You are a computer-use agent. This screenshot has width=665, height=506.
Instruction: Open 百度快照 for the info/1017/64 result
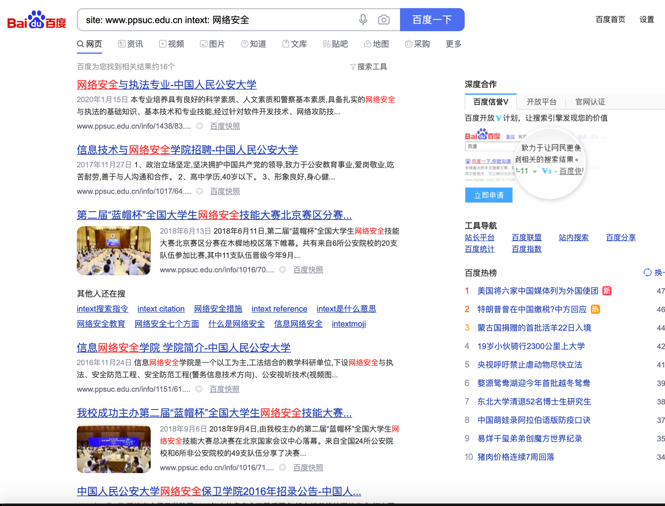[x=225, y=191]
